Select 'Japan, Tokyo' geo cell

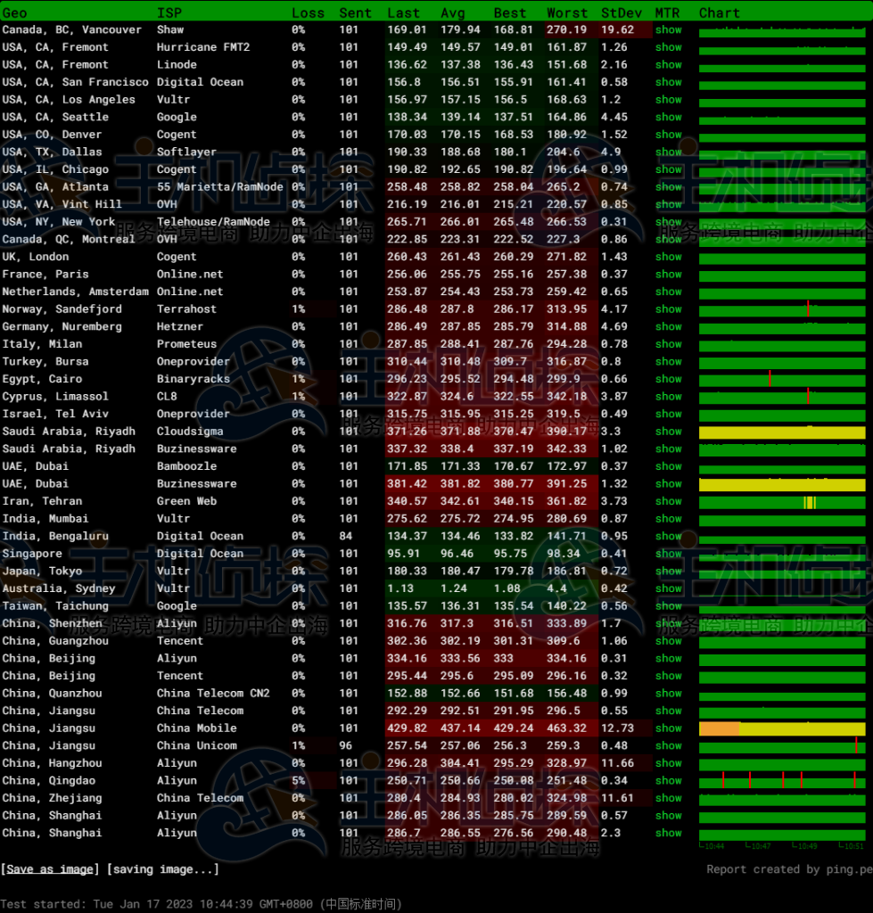42,572
